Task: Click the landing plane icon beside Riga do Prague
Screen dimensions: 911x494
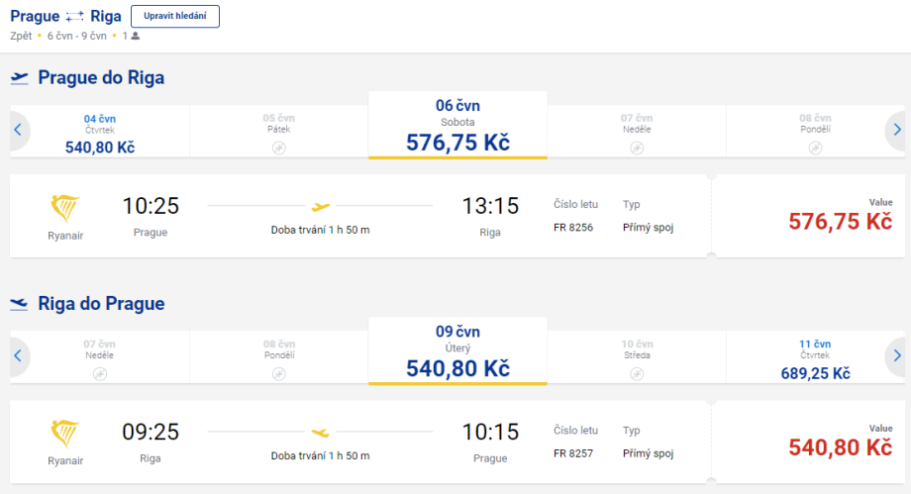Action: click(x=19, y=304)
